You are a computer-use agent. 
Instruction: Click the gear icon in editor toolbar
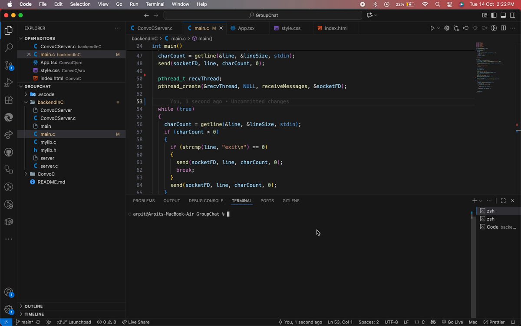[x=446, y=28]
